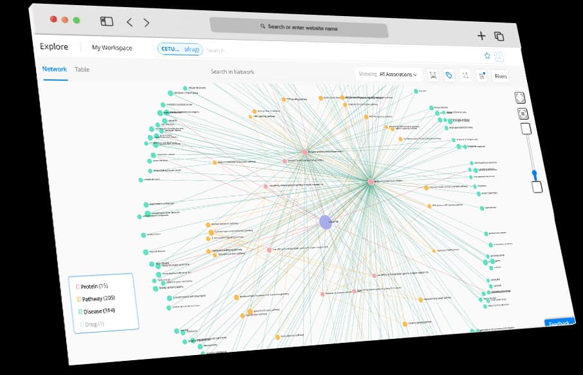Click the blue zoom slider handle

pos(534,174)
